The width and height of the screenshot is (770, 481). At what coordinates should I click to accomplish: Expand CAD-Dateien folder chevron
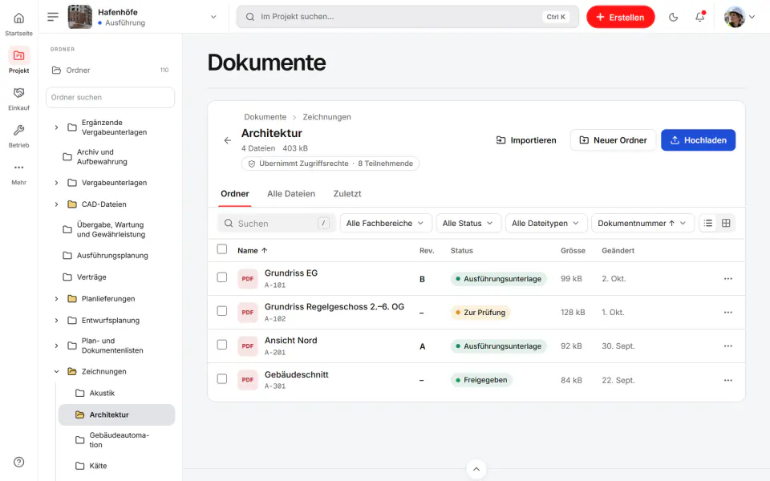[56, 204]
